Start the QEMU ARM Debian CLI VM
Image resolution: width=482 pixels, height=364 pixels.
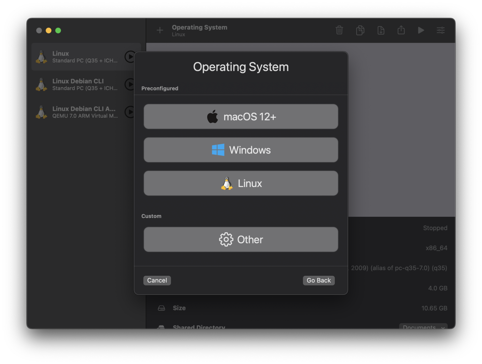tap(130, 112)
